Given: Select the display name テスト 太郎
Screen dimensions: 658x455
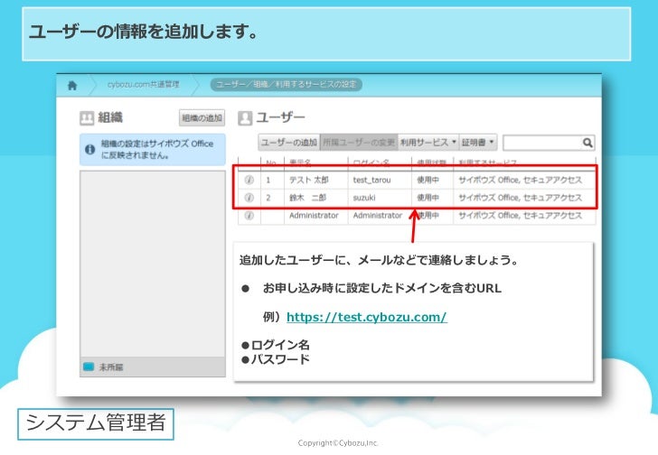Looking at the screenshot, I should (x=309, y=181).
